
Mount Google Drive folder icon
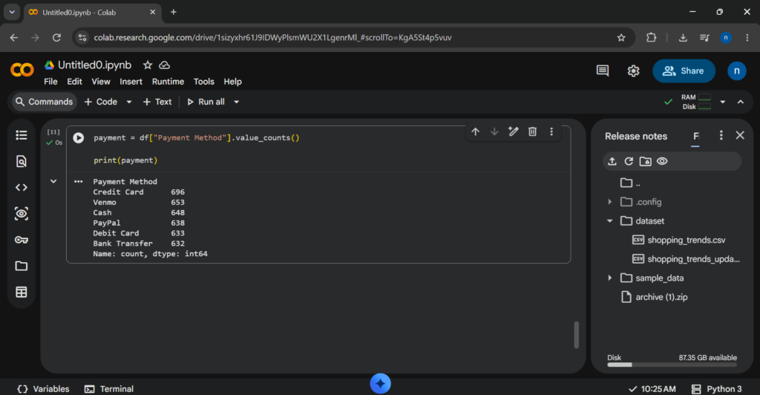[645, 161]
